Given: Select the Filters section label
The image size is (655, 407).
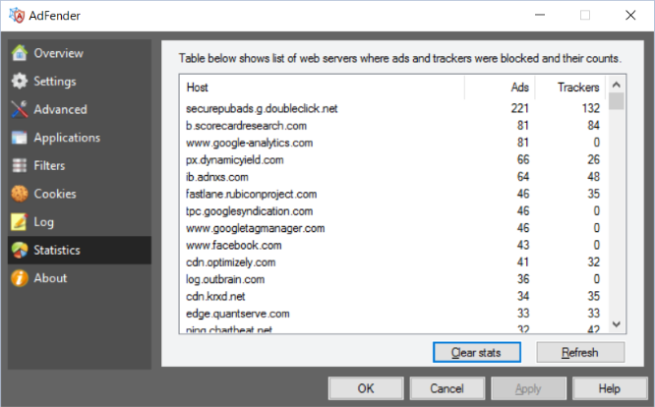Looking at the screenshot, I should (x=49, y=166).
